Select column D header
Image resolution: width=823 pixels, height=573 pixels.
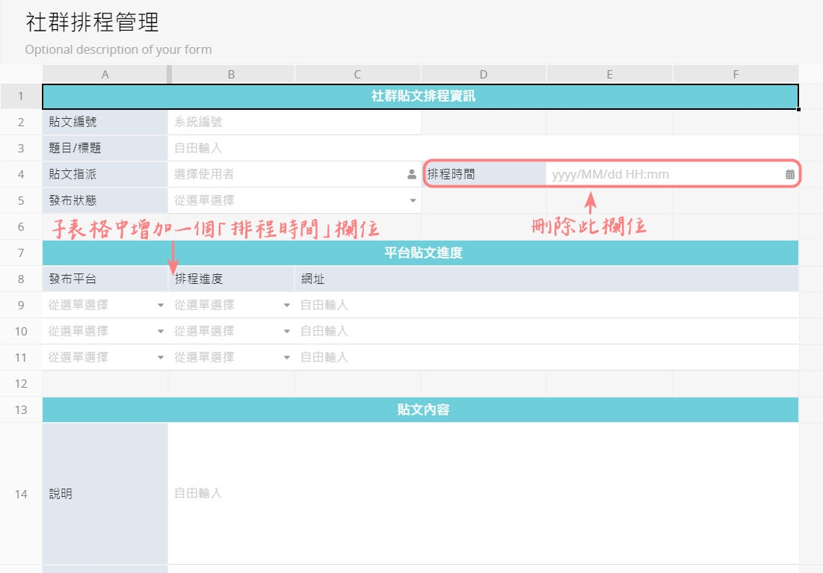point(484,74)
